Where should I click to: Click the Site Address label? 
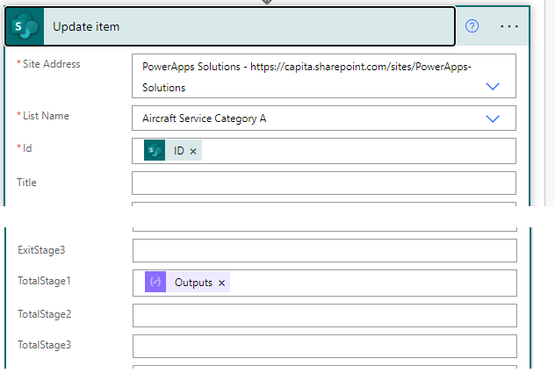(x=51, y=64)
